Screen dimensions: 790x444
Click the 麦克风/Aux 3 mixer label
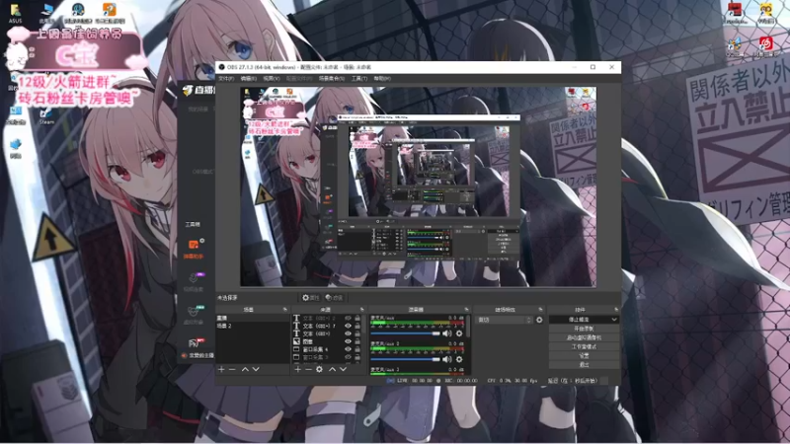pos(385,369)
